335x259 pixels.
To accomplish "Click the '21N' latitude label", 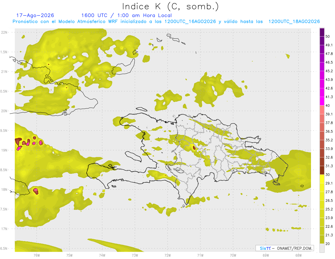I will pyautogui.click(x=4, y=72).
